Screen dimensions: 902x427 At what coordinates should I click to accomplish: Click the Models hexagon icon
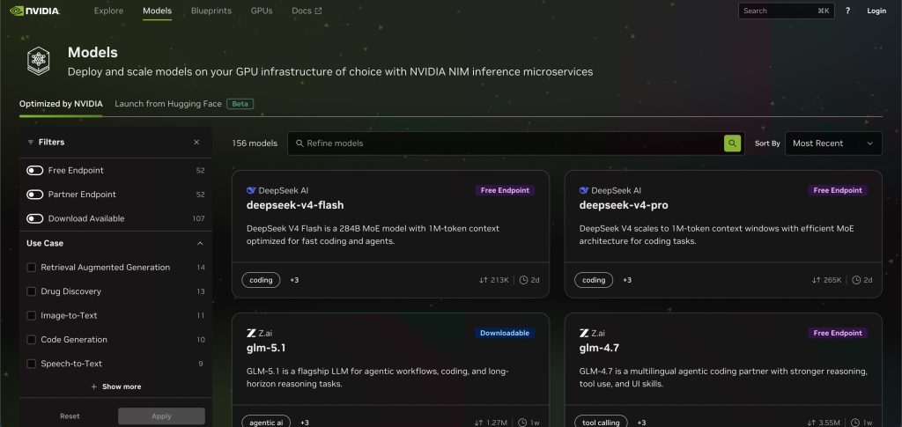(38, 61)
